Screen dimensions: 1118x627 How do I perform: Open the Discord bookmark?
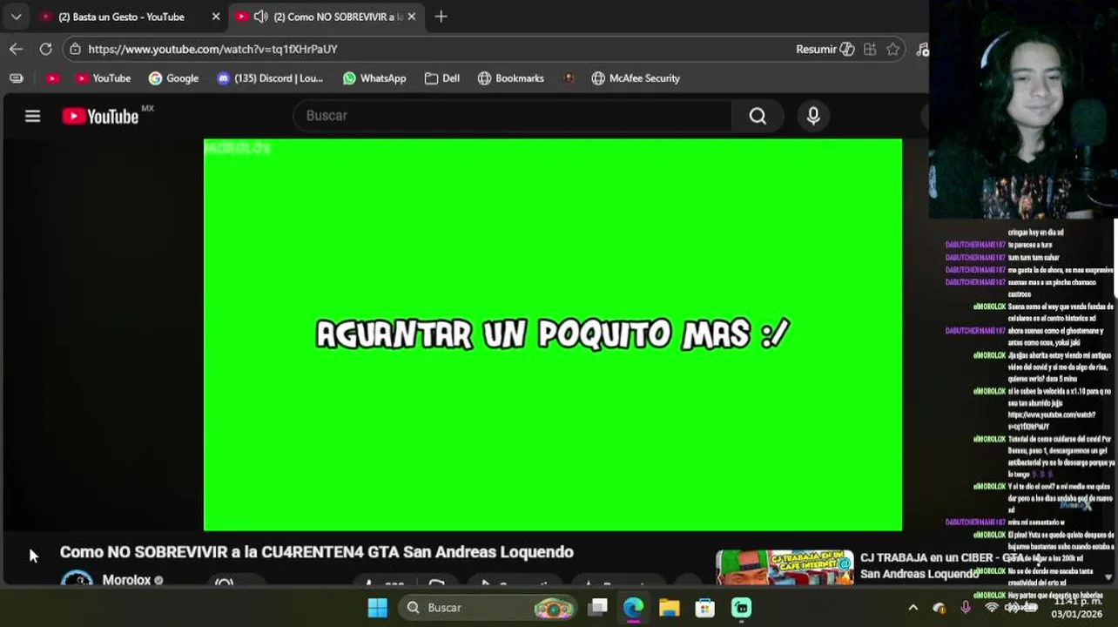(270, 78)
